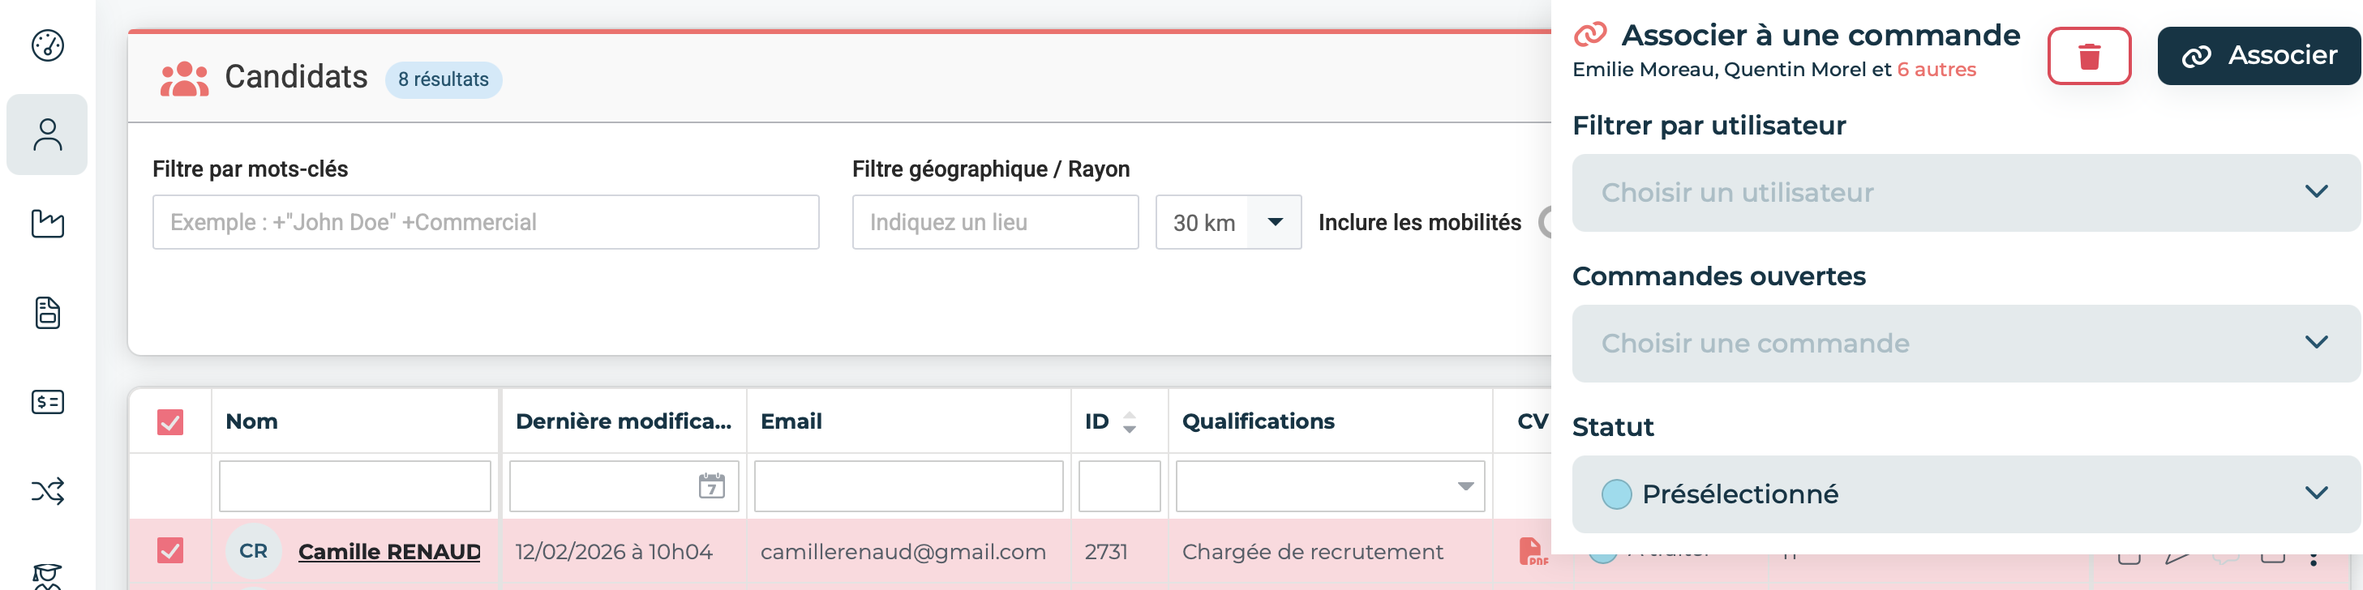Open the 30 km radius dropdown

(x=1274, y=222)
